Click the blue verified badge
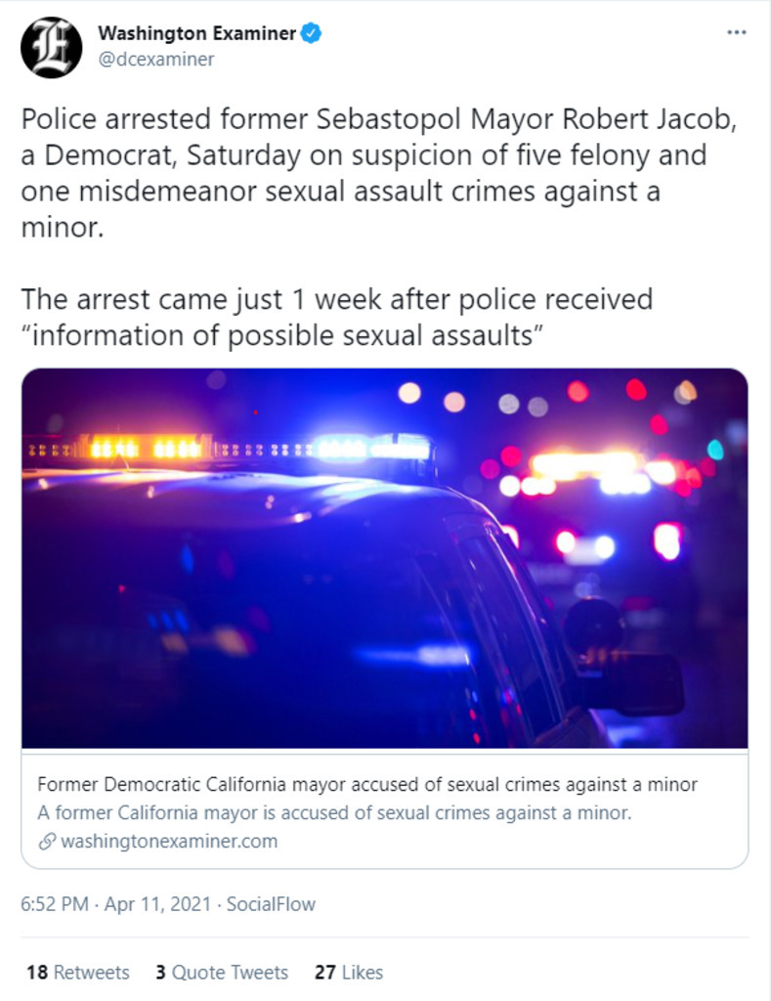Image resolution: width=771 pixels, height=1001 pixels. tap(312, 34)
